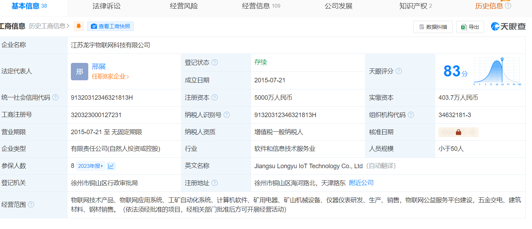Screen dimensions: 532x229
Task: Click organization code 34632181-3
Action: pos(455,115)
